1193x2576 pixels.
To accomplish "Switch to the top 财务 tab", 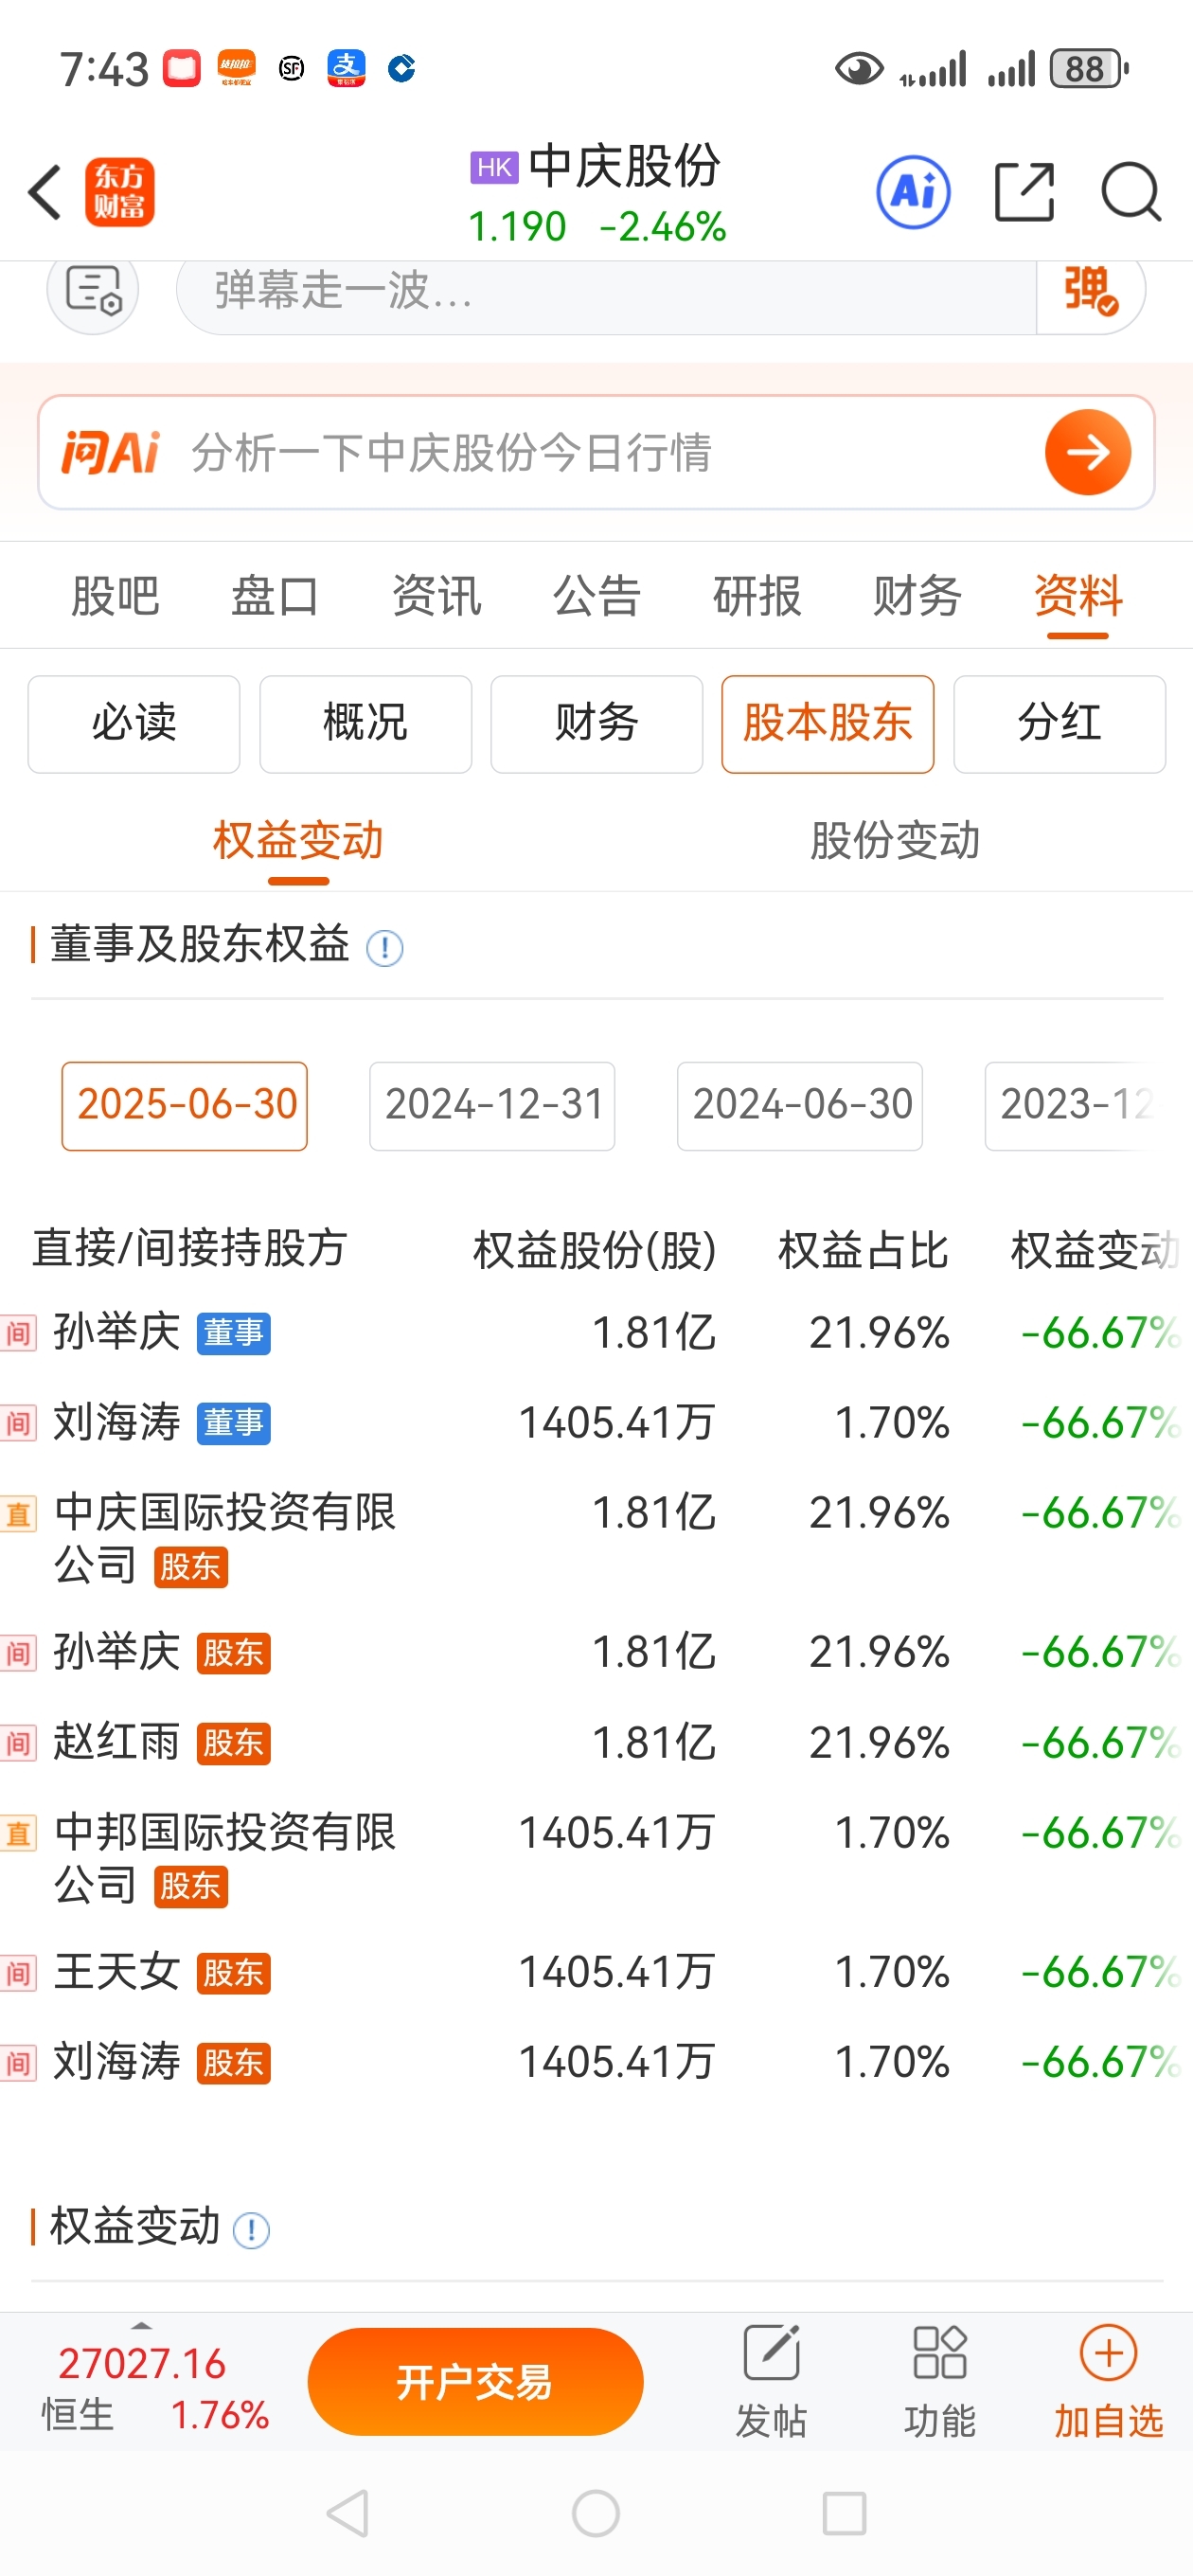I will 917,596.
